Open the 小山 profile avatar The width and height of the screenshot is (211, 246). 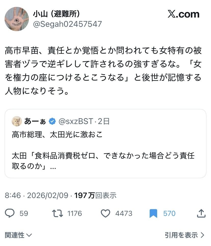pos(17,19)
